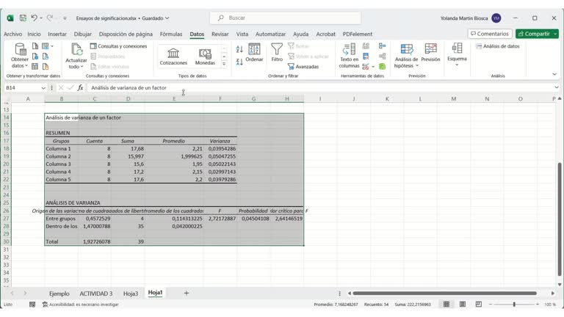Viewport: 564px width, 317px height.
Task: Select the Hoja3 sheet tab
Action: tap(131, 294)
